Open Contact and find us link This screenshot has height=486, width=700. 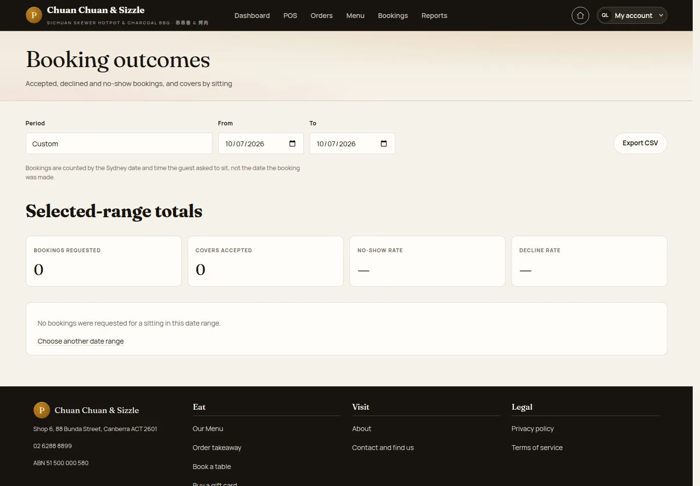(383, 448)
